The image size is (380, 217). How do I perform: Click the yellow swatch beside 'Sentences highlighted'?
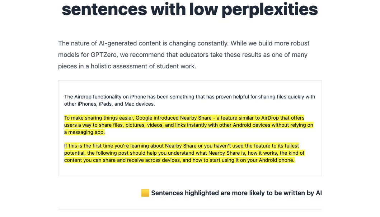(x=145, y=193)
